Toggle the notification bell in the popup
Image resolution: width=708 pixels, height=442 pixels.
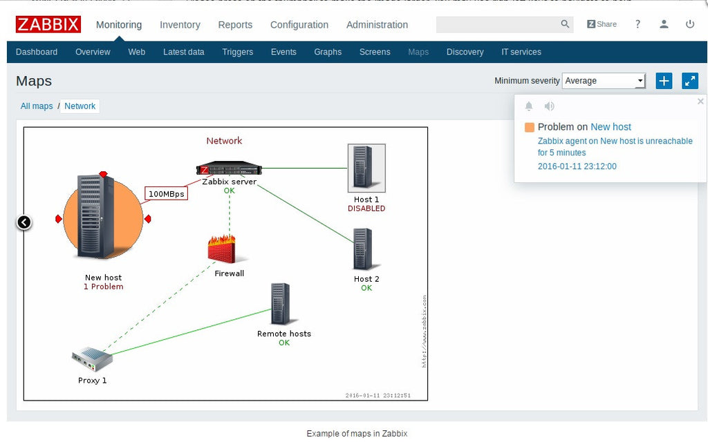(528, 106)
